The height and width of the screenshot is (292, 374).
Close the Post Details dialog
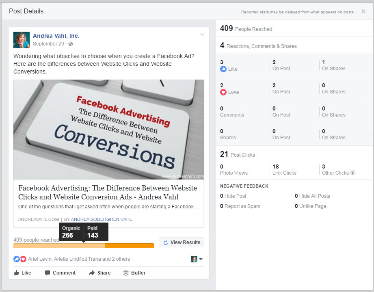coord(363,11)
